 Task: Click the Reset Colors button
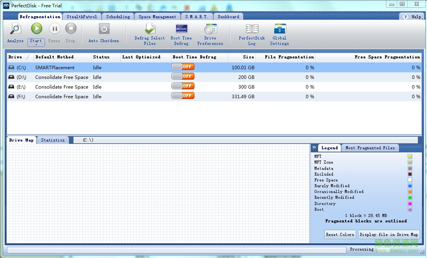coord(340,234)
